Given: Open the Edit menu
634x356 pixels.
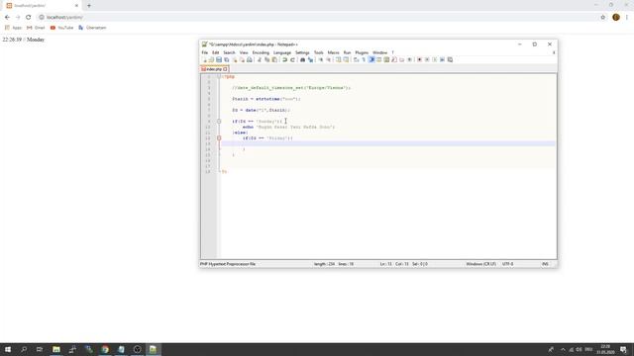Looking at the screenshot, I should click(x=216, y=52).
